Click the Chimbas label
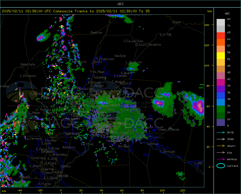The height and width of the screenshot is (194, 241). [x=109, y=109]
